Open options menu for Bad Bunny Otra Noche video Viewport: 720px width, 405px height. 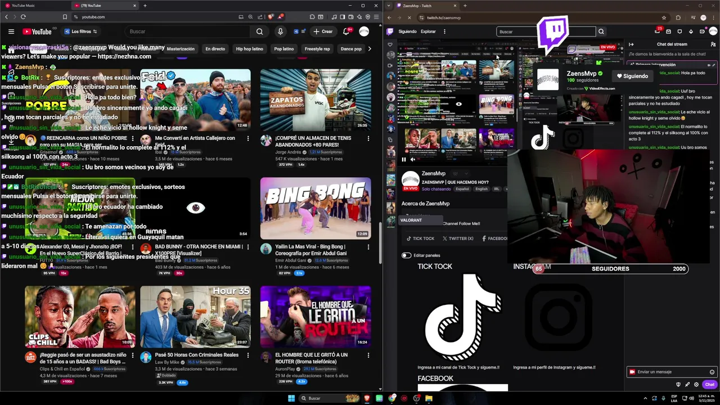[248, 247]
